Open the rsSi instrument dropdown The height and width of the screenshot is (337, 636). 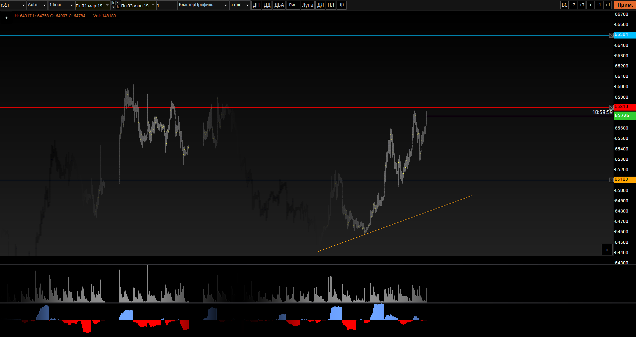click(x=13, y=5)
